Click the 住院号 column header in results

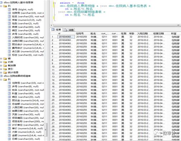[x=82, y=34]
